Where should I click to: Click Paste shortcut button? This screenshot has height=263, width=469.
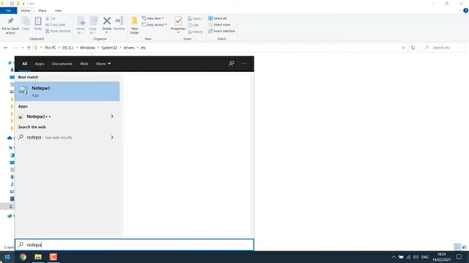pyautogui.click(x=58, y=31)
